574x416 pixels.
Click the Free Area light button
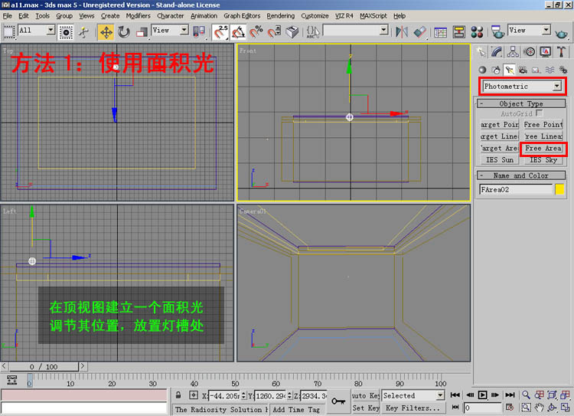click(543, 148)
